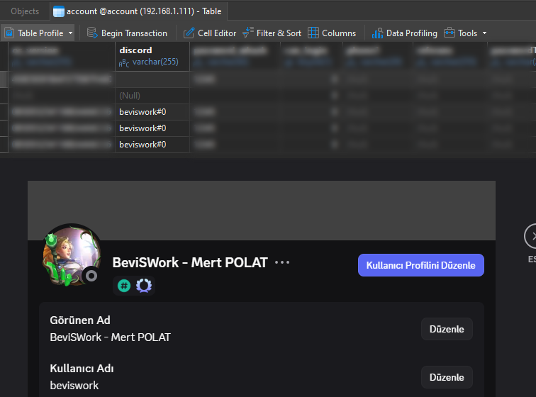Click Düzenle next to Kullanıcı Adı

coord(447,377)
